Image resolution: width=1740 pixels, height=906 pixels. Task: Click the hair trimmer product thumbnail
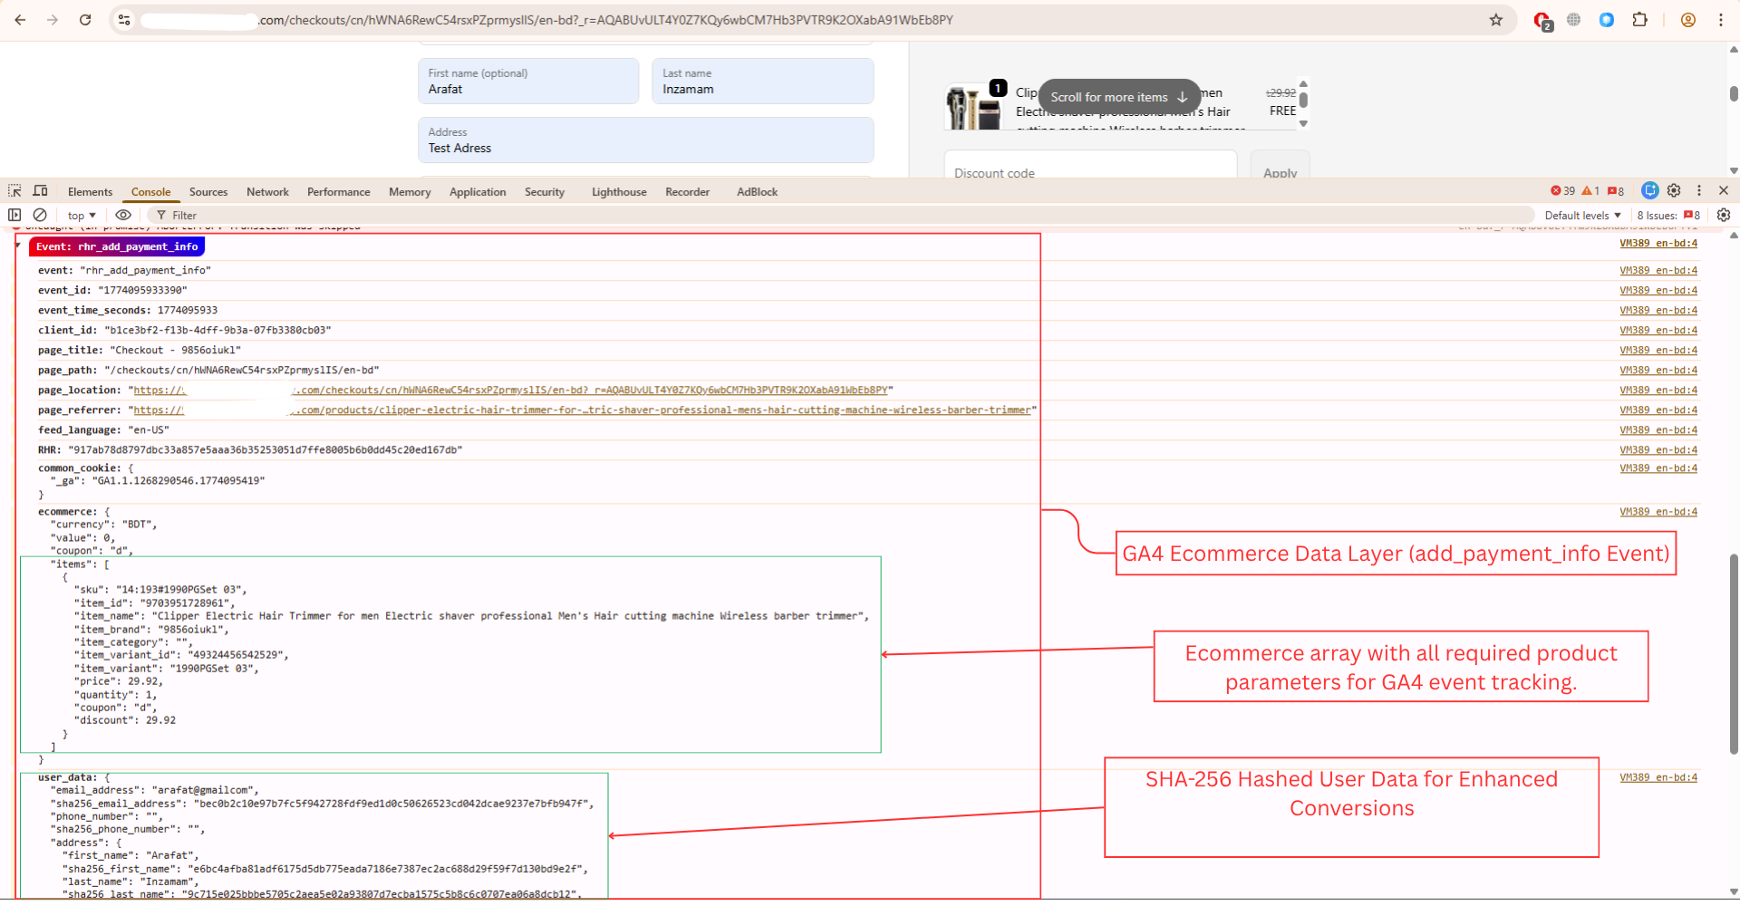[x=973, y=107]
